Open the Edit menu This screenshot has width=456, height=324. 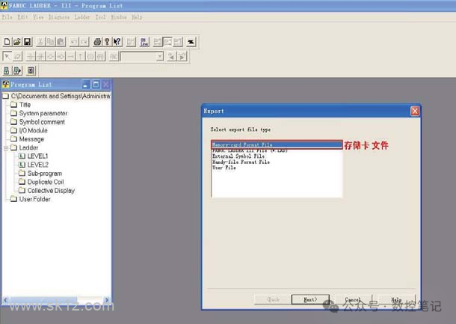(x=22, y=17)
